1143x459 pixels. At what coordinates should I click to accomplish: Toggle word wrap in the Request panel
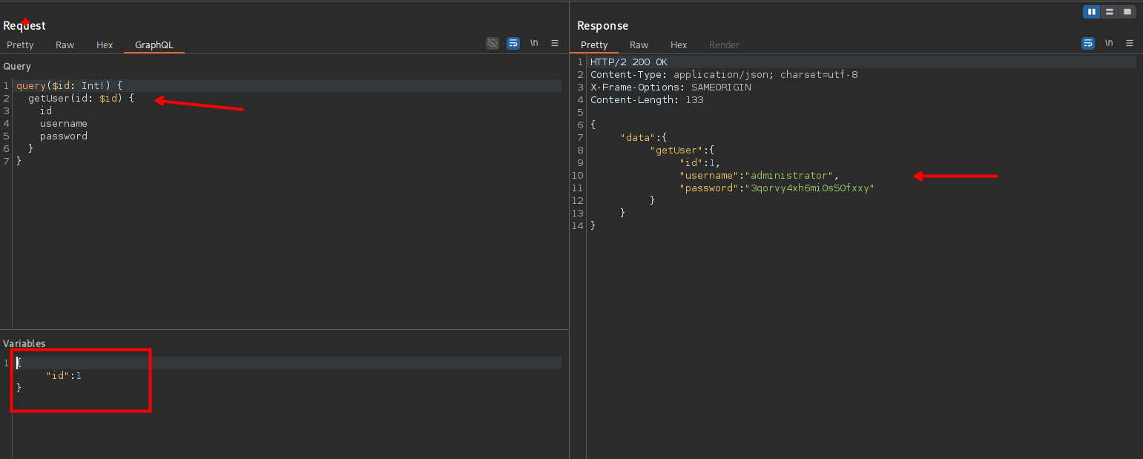pyautogui.click(x=513, y=44)
